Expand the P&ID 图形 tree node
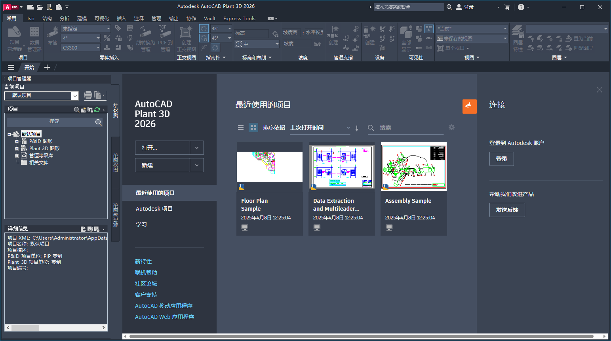Viewport: 611px width, 341px height. [x=17, y=141]
